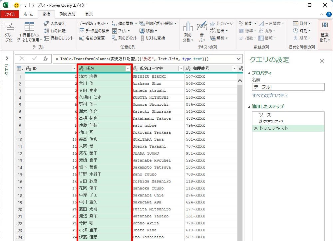Click 行の反転 (Reverse Rows)
The width and height of the screenshot is (333, 241).
pyautogui.click(x=55, y=31)
